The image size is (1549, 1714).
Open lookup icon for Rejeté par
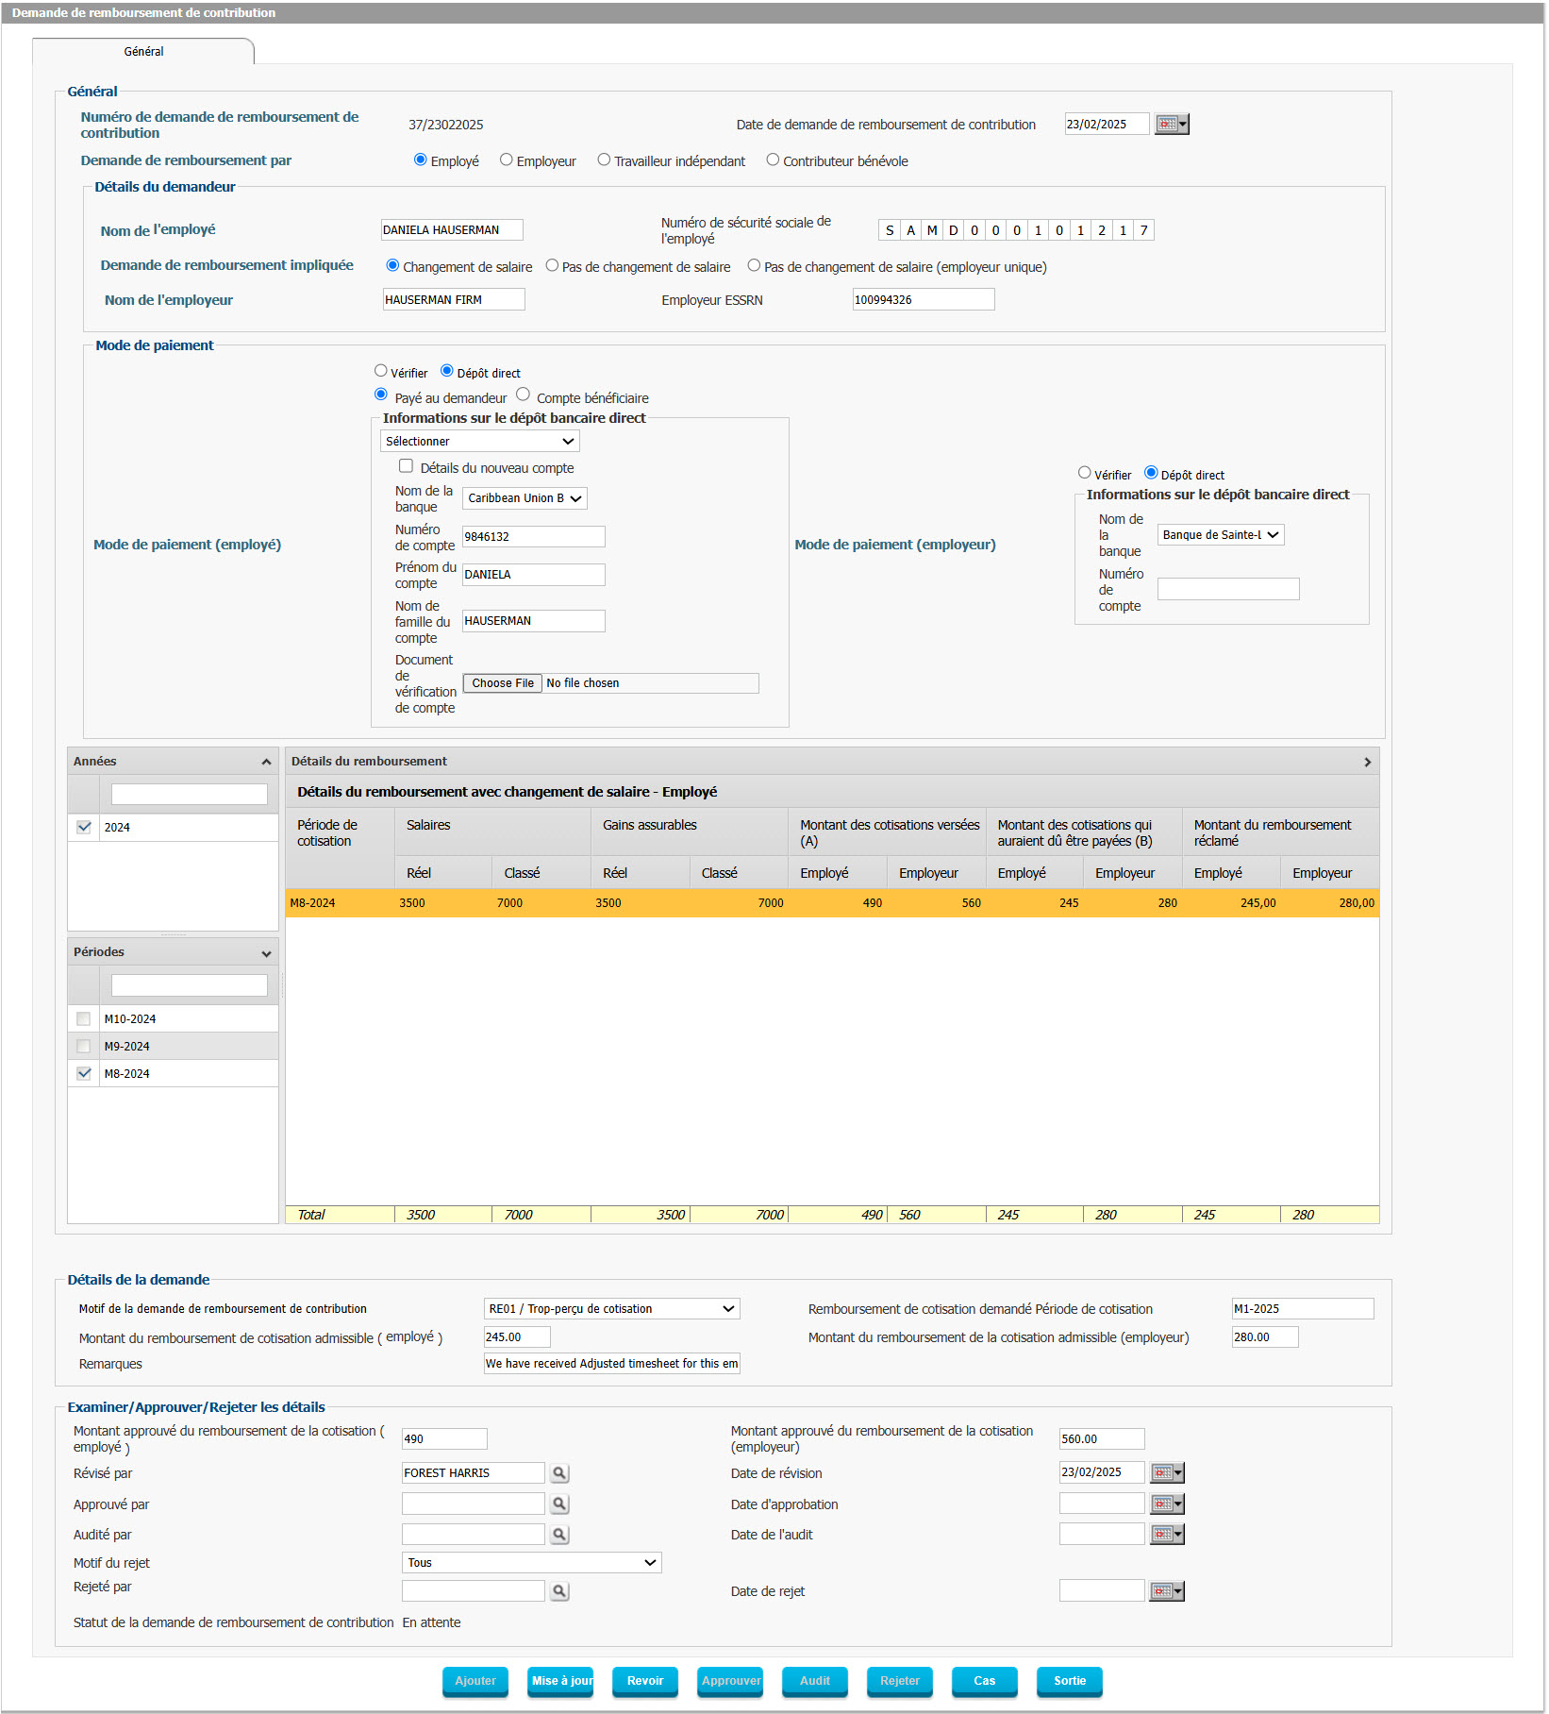tap(559, 1591)
